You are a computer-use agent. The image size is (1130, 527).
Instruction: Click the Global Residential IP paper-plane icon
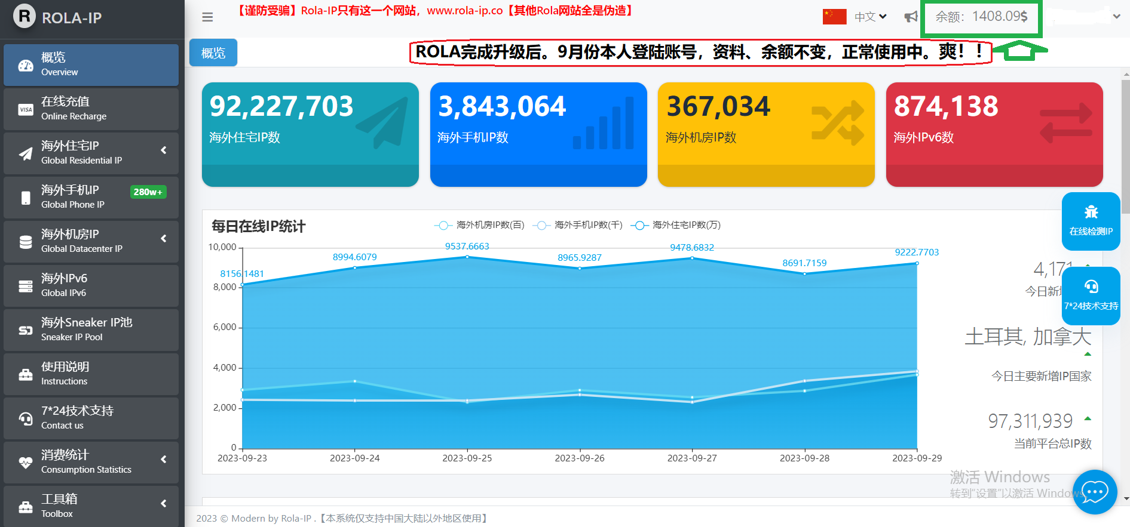click(x=26, y=153)
